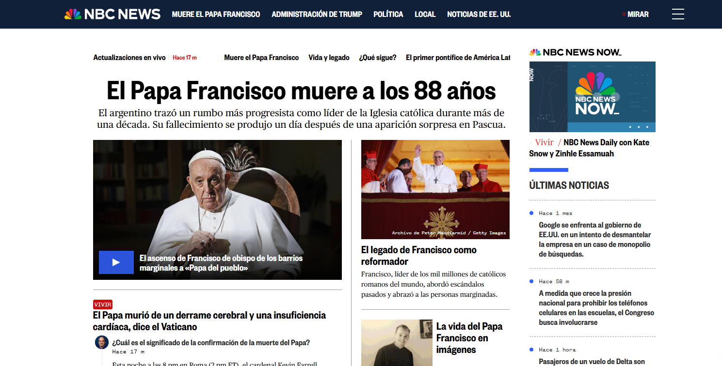Open the main headline about Pope Francis's death
The image size is (722, 366).
[301, 91]
